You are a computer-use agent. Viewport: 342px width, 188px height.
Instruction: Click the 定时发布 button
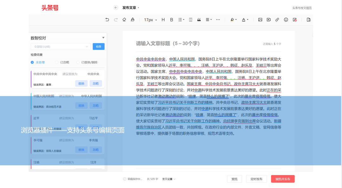(x=256, y=179)
